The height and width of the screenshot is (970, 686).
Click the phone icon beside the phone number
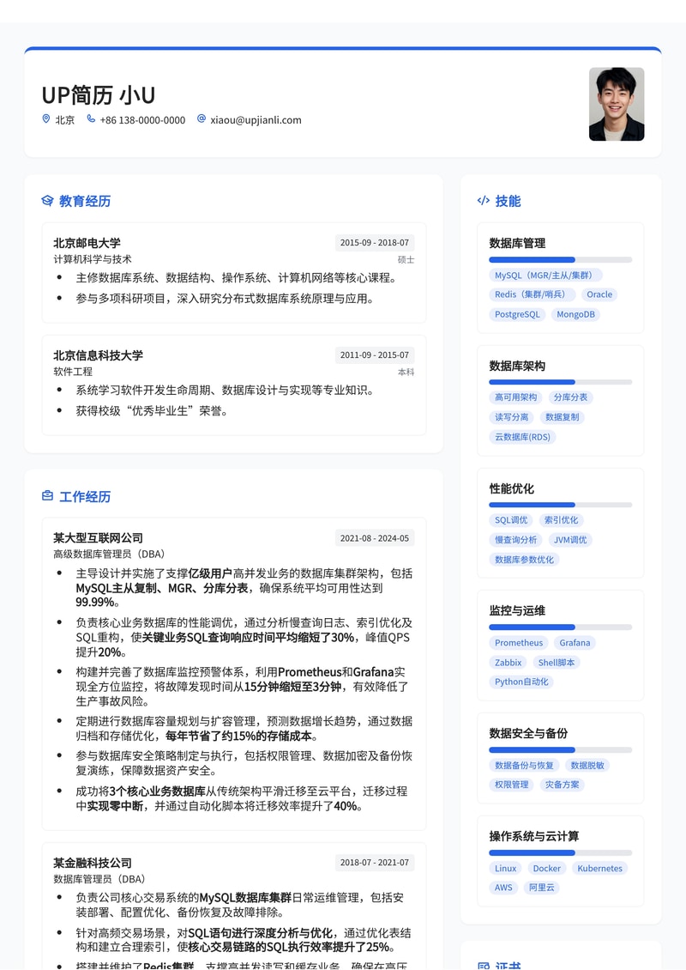pyautogui.click(x=91, y=118)
